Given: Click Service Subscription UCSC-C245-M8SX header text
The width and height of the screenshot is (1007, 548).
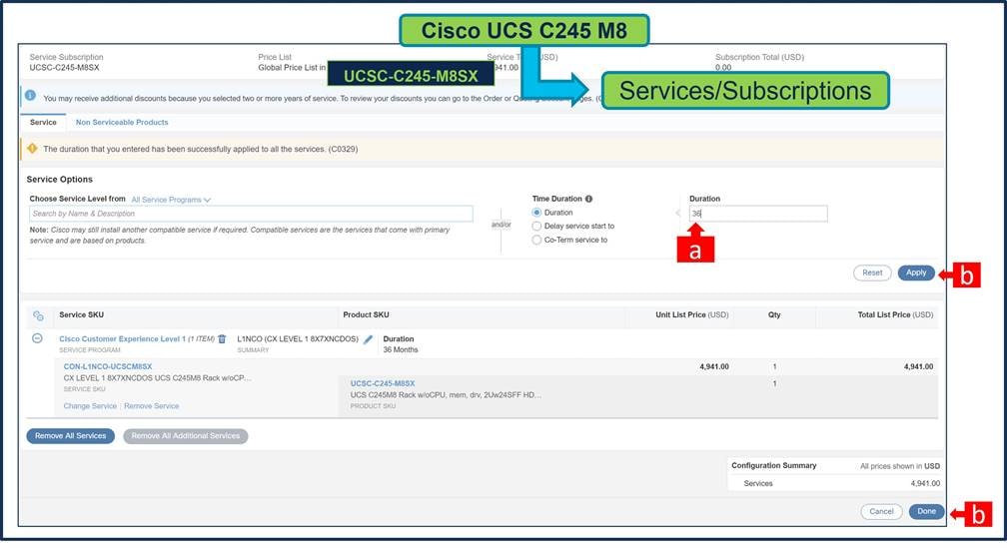Looking at the screenshot, I should point(64,68).
